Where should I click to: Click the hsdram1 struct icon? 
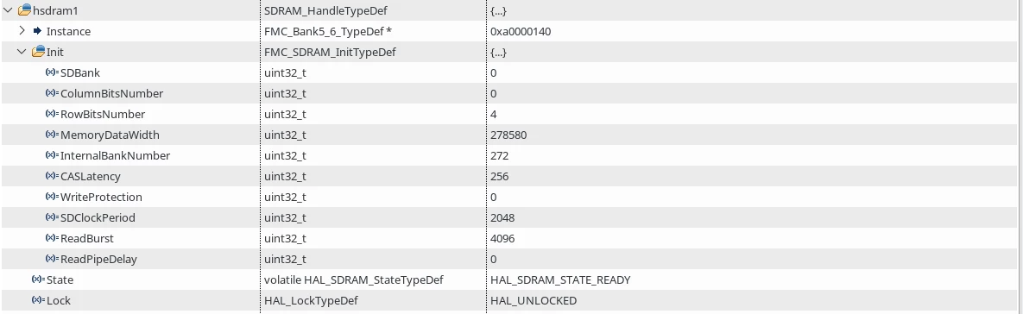point(25,9)
